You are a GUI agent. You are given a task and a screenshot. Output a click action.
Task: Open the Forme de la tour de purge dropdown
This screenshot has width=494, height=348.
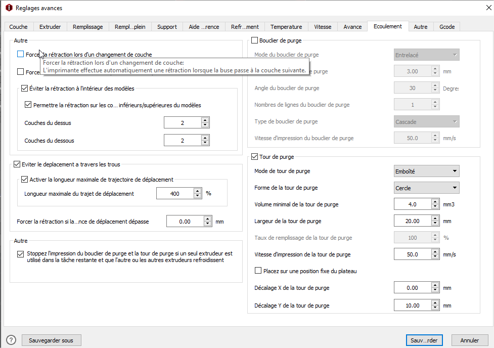coord(427,188)
